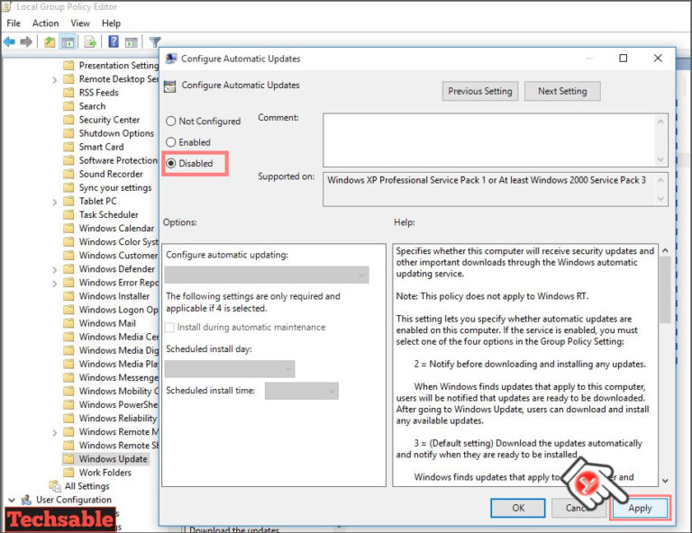Image resolution: width=692 pixels, height=533 pixels.
Task: Click the Export List toolbar icon
Action: [90, 41]
